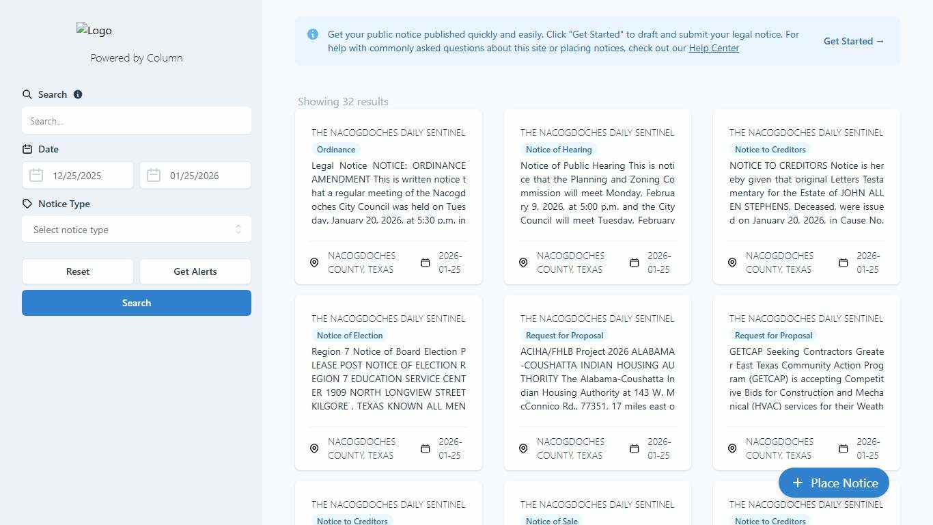
Task: Select the Ordinance tag on first notice
Action: (336, 150)
